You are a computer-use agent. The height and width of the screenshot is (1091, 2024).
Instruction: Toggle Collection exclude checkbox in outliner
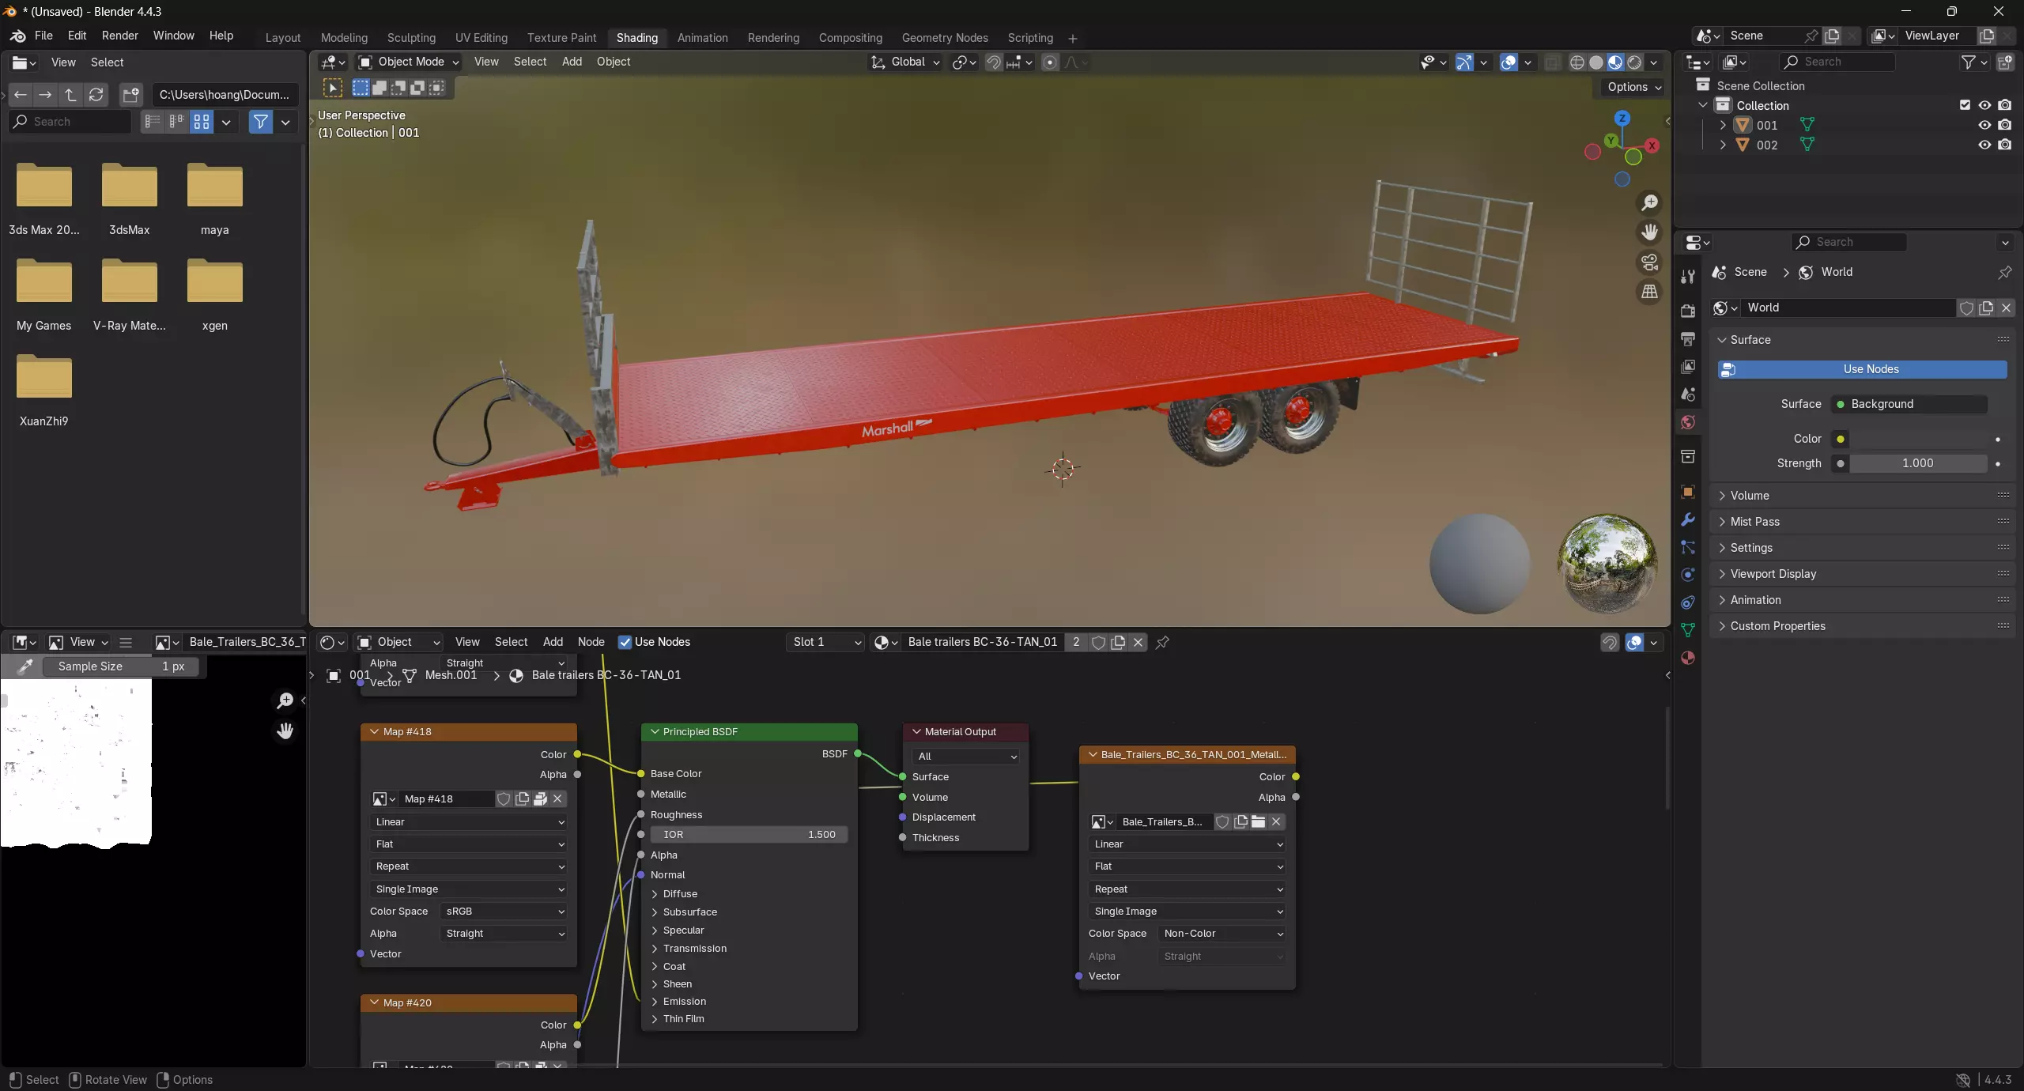[x=1965, y=105]
